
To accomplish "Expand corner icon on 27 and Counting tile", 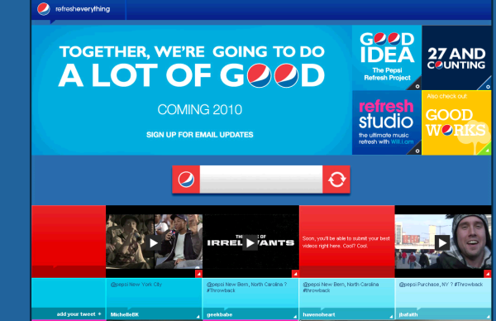I will (x=488, y=86).
